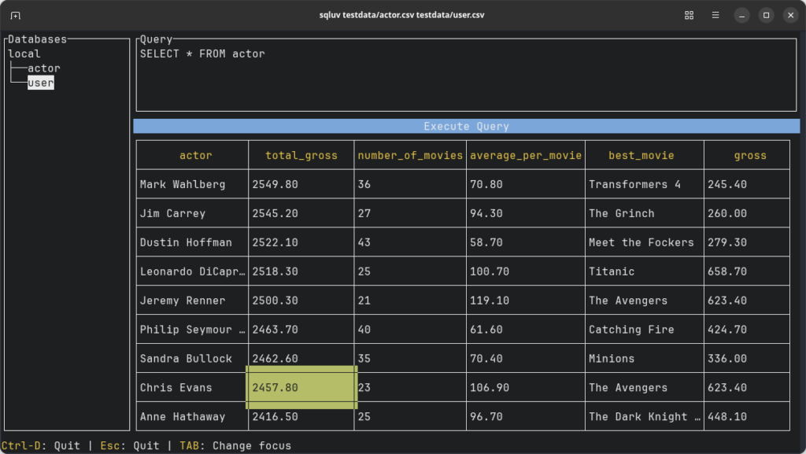Maximize the terminal window
Image resolution: width=806 pixels, height=454 pixels.
pyautogui.click(x=766, y=16)
